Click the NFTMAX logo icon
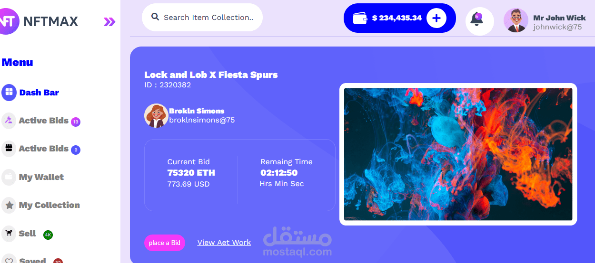 [9, 21]
